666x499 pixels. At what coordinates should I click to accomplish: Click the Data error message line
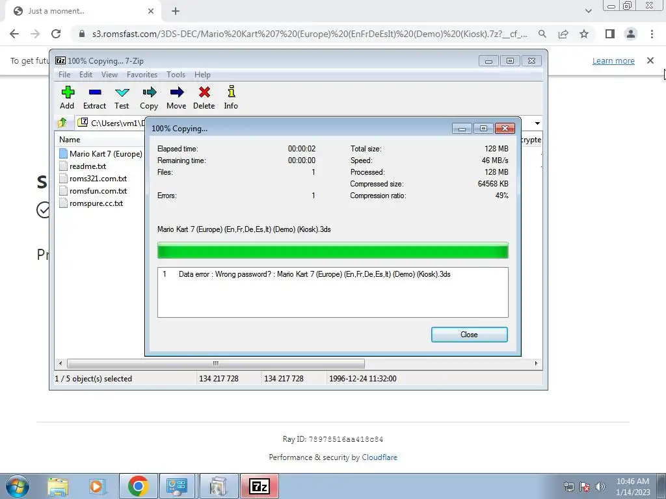pyautogui.click(x=314, y=274)
